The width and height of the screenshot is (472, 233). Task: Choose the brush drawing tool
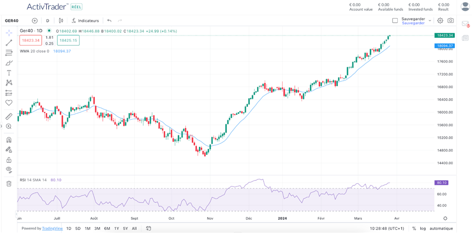click(x=9, y=63)
